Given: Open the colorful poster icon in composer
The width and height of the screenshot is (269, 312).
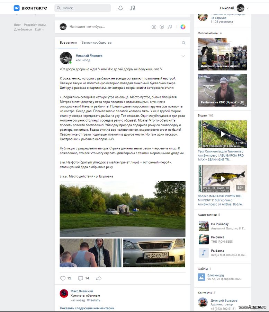Looking at the screenshot, I should pyautogui.click(x=183, y=27).
